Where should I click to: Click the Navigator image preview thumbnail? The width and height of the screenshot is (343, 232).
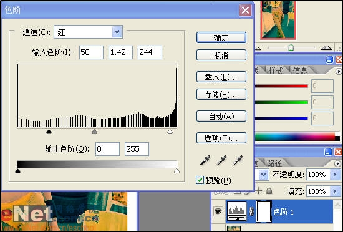[x=278, y=20]
